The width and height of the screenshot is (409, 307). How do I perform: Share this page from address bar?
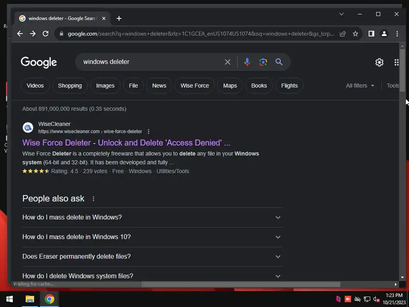coord(342,34)
